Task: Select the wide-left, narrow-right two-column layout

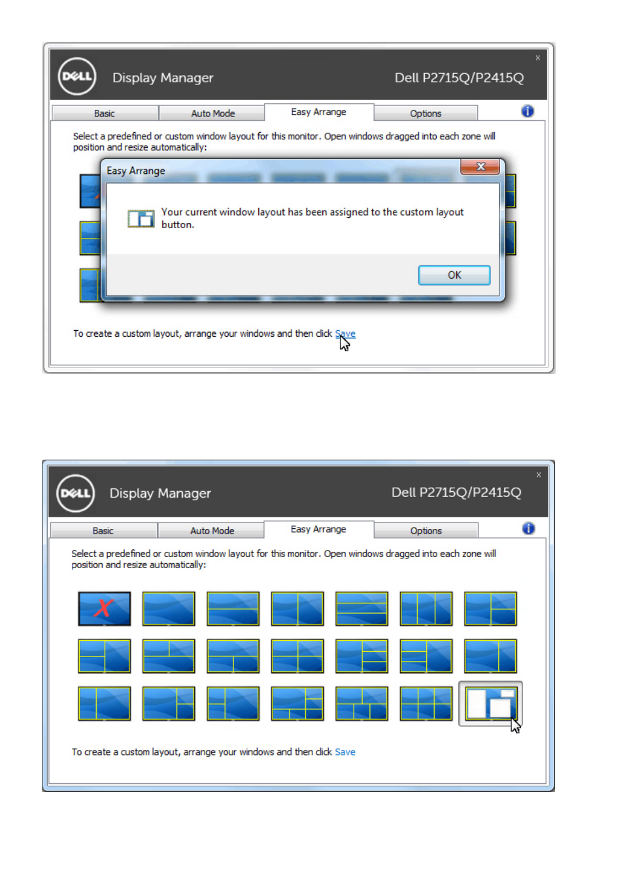Action: click(x=490, y=656)
